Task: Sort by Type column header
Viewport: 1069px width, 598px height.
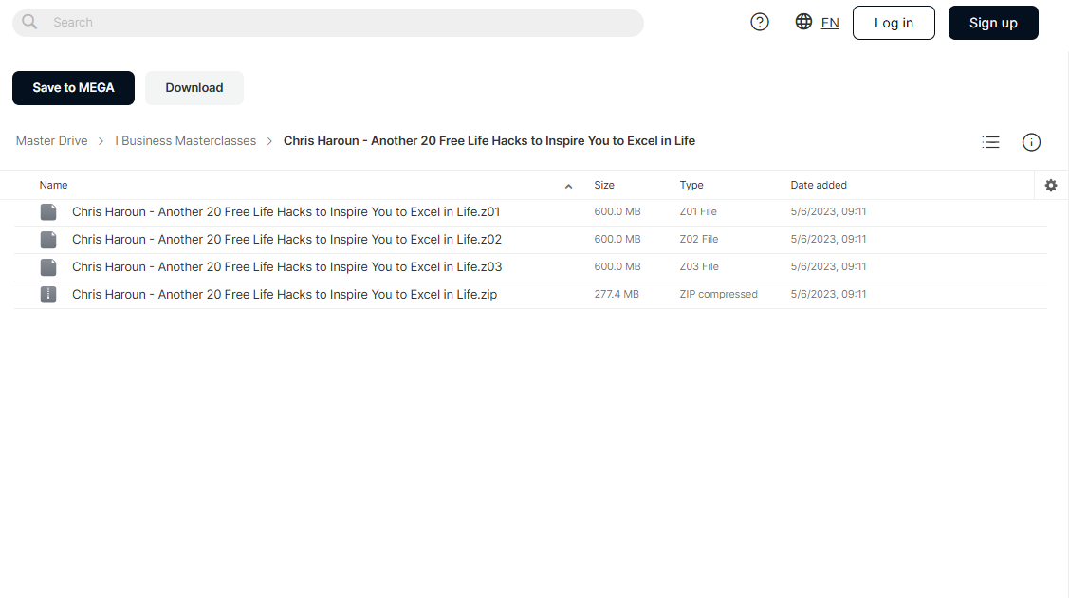Action: pos(691,185)
